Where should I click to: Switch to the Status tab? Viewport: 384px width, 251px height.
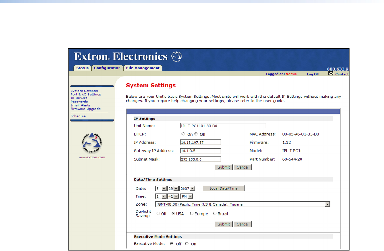tap(83, 68)
